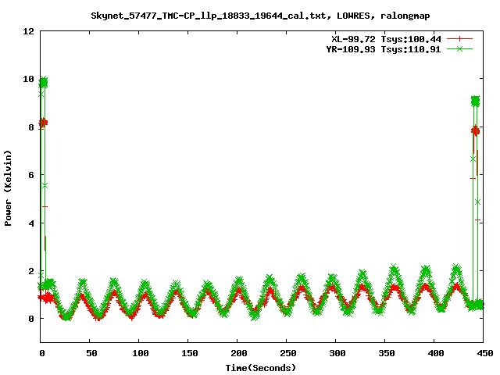Click the y-axis tick label 4
Screen dimensions: 500x375
(31, 223)
